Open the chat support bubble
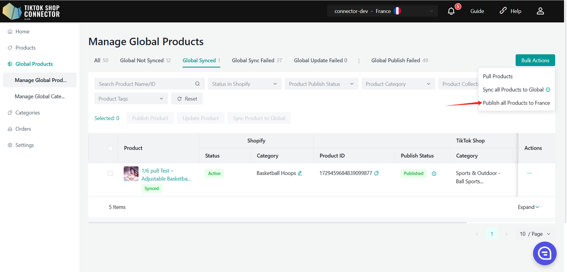The height and width of the screenshot is (272, 567). click(544, 253)
